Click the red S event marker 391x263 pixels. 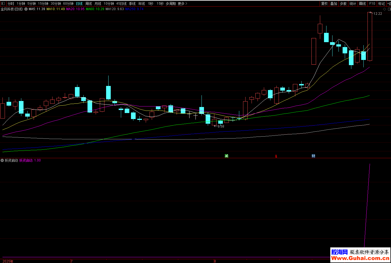click(276, 156)
